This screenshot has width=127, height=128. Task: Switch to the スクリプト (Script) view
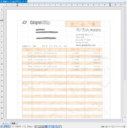tap(17, 126)
